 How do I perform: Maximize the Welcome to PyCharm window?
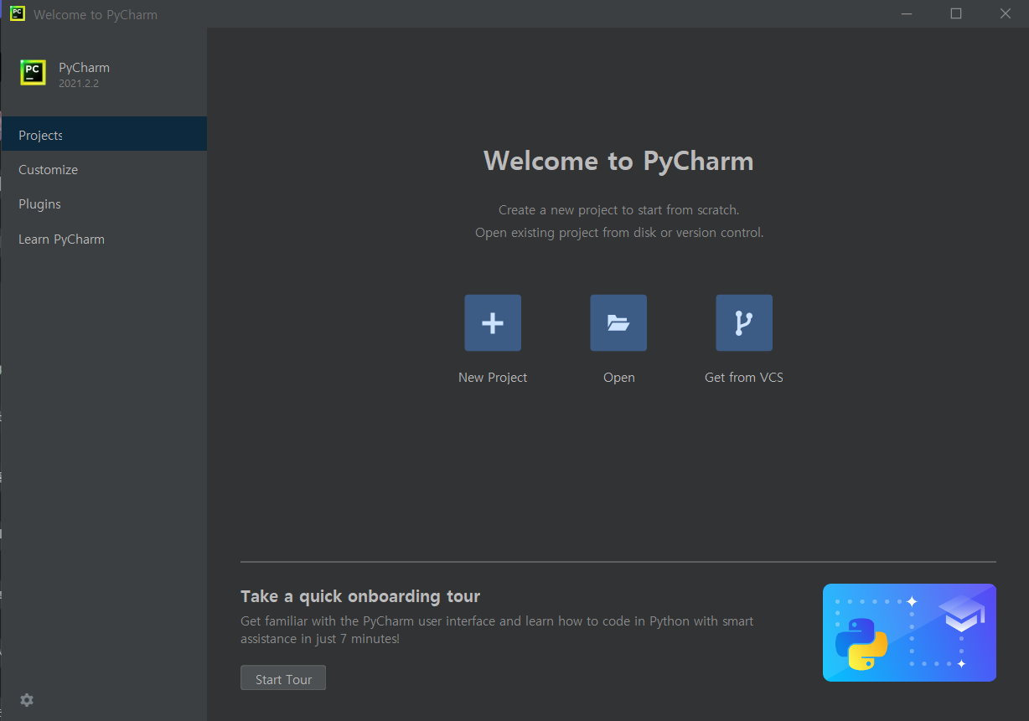956,13
